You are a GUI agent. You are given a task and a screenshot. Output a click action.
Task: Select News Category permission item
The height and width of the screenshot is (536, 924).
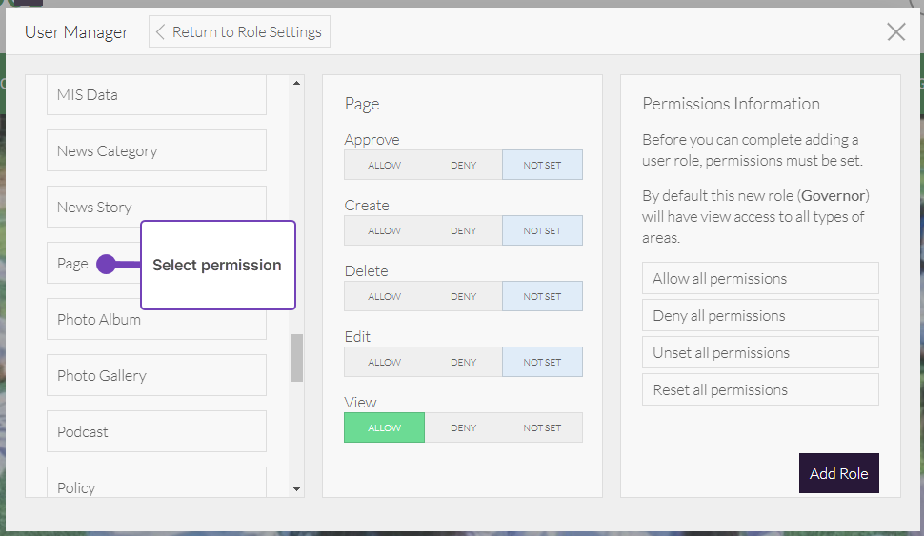click(x=156, y=151)
